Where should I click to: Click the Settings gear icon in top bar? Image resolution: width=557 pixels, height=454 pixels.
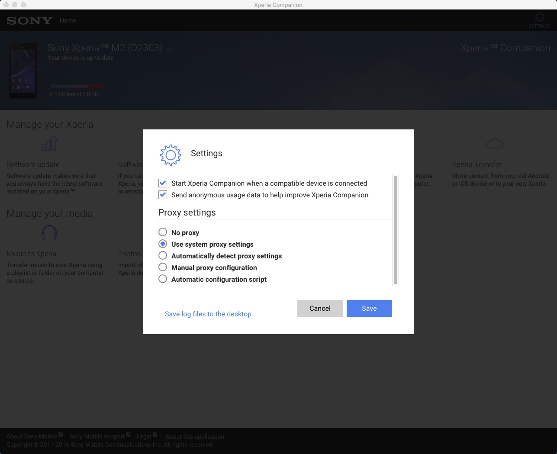click(x=539, y=17)
